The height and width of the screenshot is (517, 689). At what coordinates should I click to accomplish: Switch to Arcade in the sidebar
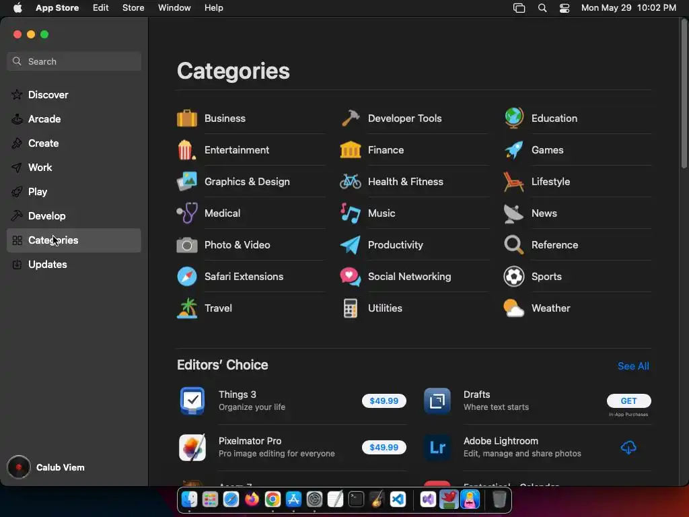coord(74,118)
